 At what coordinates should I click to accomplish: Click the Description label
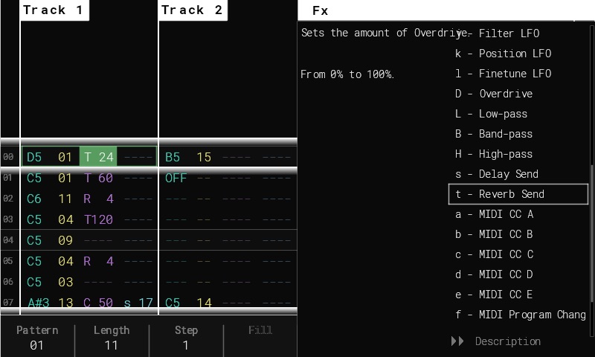pyautogui.click(x=508, y=341)
